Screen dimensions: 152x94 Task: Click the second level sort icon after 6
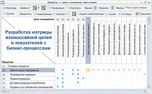pyautogui.click(x=43, y=8)
